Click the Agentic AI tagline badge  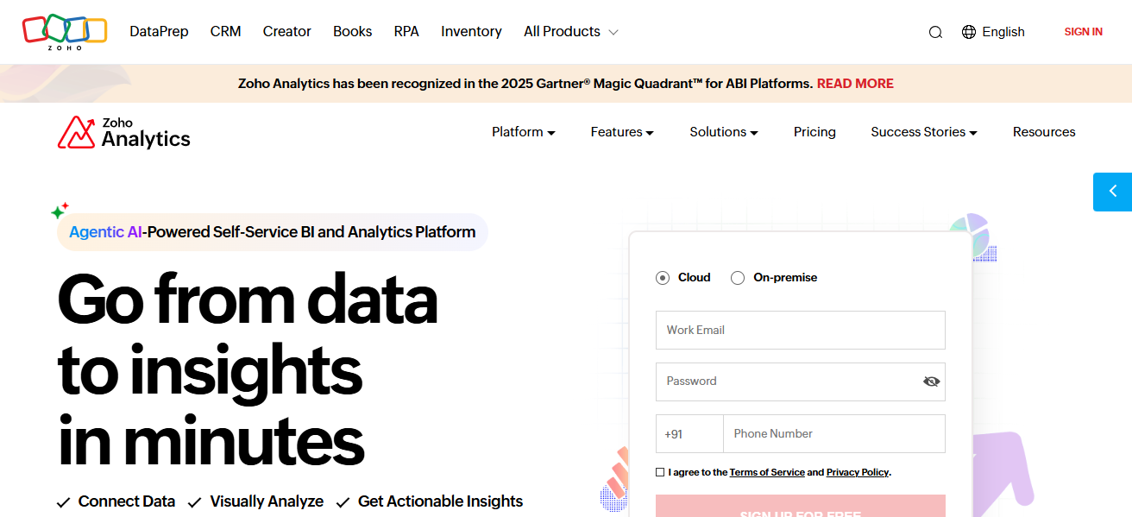(x=273, y=232)
